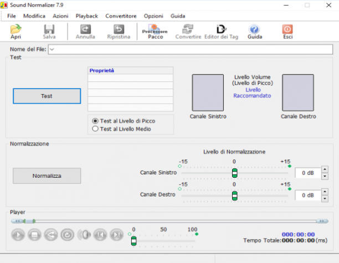The height and width of the screenshot is (263, 339).
Task: Increase Canale Sinistro dB with up arrow
Action: (x=325, y=169)
